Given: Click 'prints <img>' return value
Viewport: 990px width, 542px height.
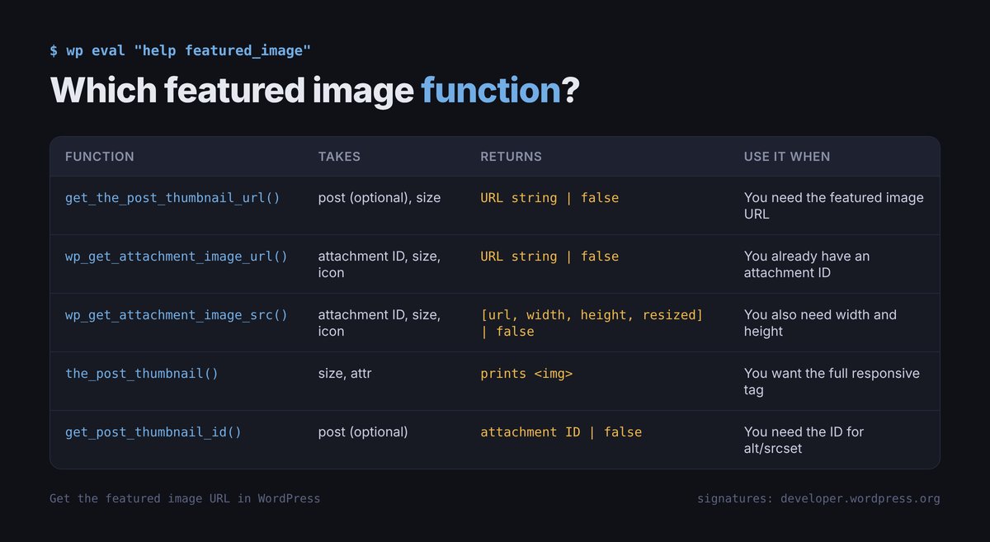Looking at the screenshot, I should coord(526,374).
